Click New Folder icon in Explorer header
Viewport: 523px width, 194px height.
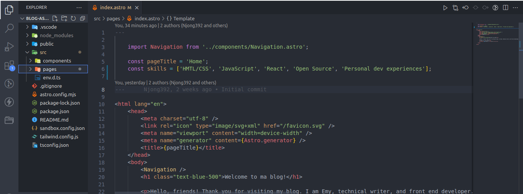(64, 18)
